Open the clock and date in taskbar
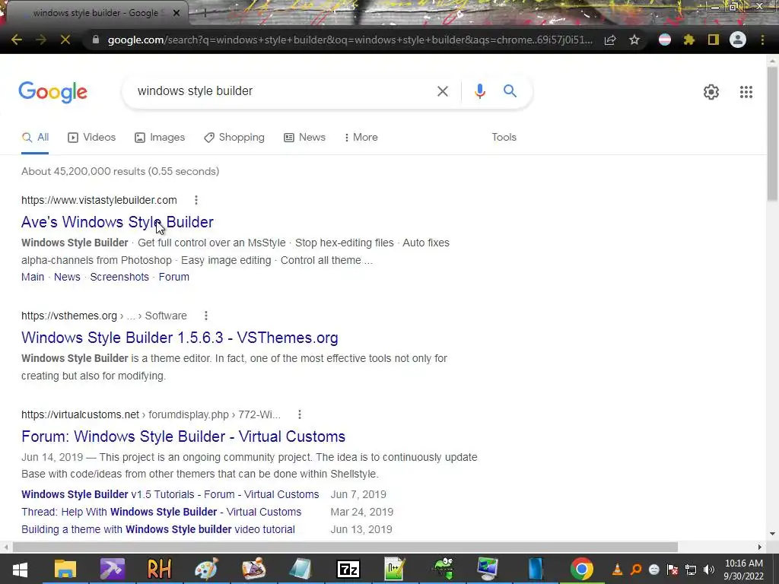 click(743, 570)
